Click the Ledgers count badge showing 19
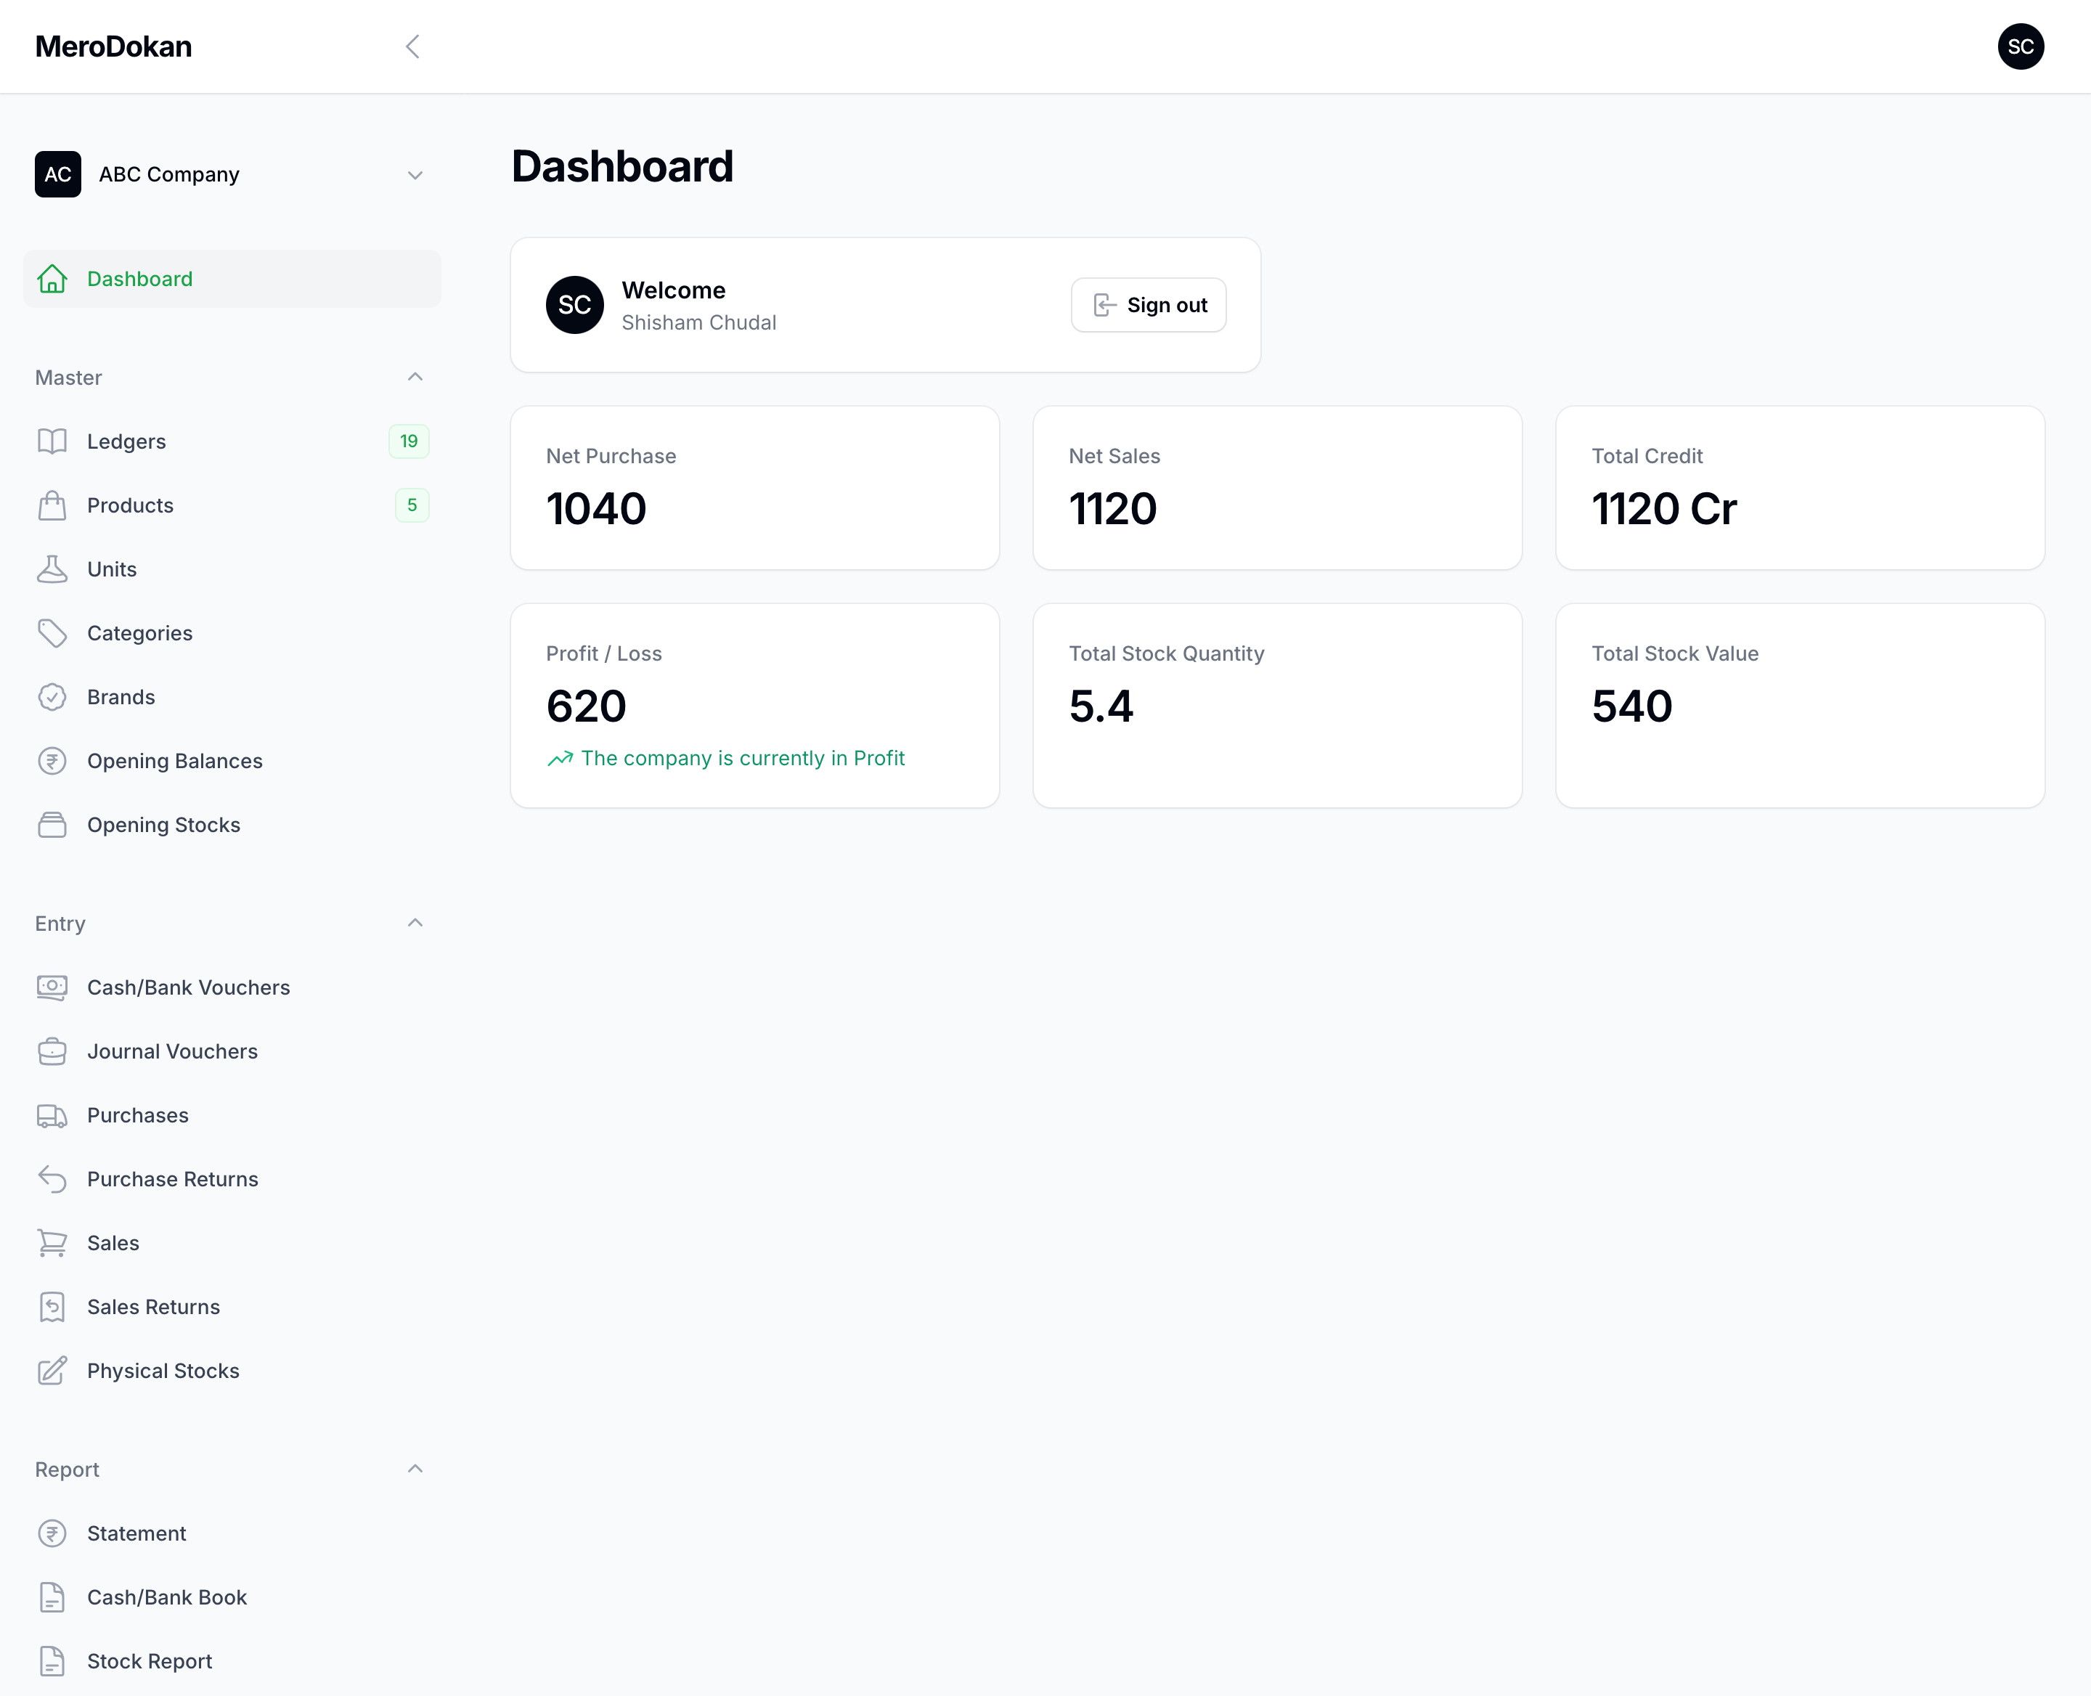 click(x=409, y=441)
